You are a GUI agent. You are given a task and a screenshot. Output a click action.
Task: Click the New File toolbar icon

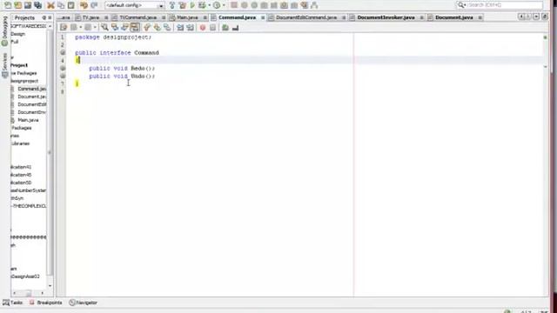(x=8, y=5)
